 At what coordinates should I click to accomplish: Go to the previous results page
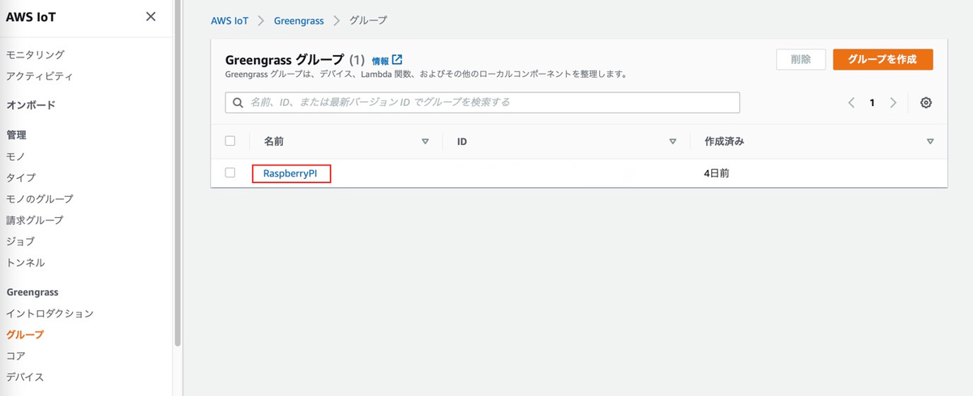click(851, 103)
